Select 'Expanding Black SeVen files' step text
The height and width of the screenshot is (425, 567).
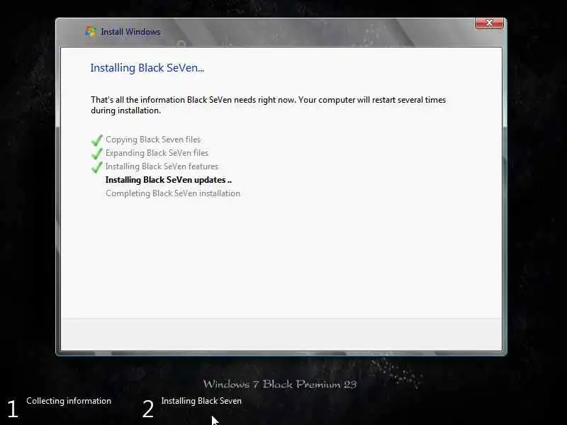157,153
